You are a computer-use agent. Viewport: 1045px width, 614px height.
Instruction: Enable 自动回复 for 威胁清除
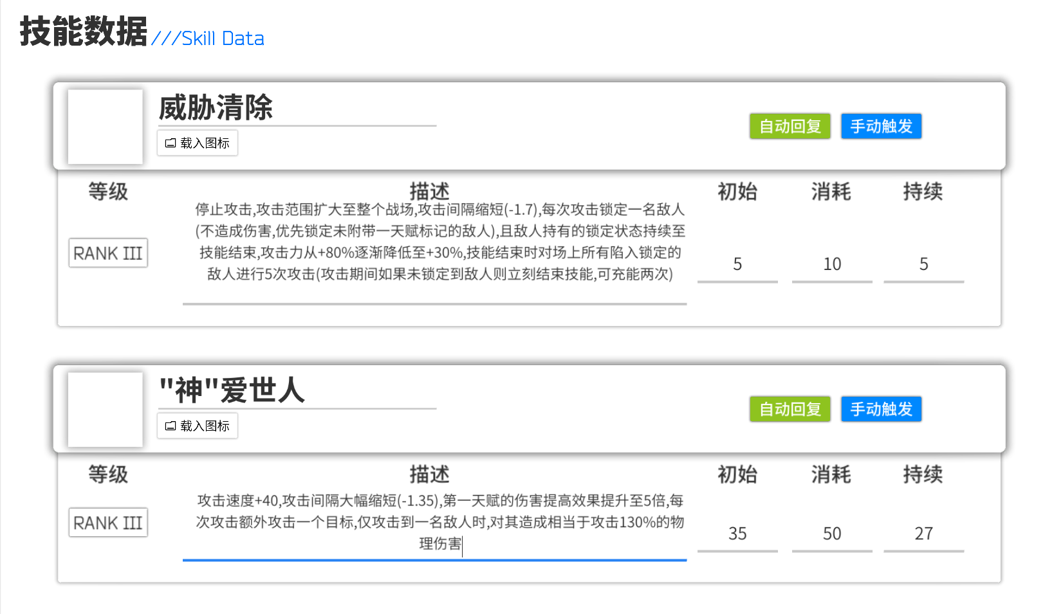pos(790,126)
